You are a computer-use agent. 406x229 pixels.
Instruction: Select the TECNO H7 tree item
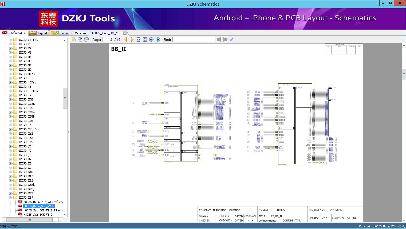pyautogui.click(x=25, y=70)
